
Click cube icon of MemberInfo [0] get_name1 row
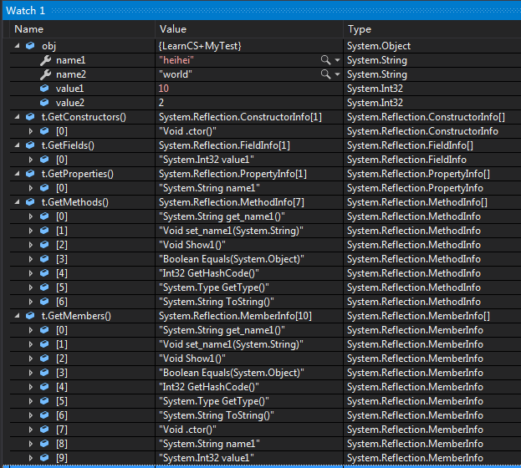tap(44, 330)
